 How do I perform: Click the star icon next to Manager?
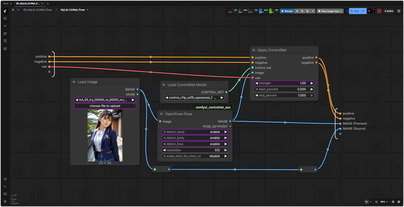click(297, 11)
